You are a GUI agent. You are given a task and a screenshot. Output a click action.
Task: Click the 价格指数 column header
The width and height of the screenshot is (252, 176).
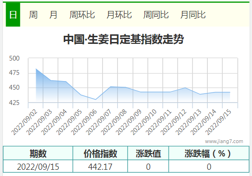click(101, 153)
